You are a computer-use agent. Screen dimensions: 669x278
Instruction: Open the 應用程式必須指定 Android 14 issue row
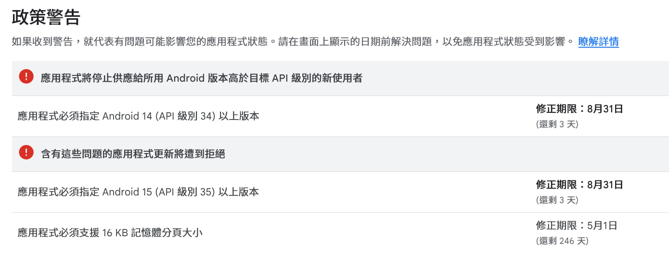coord(139,116)
